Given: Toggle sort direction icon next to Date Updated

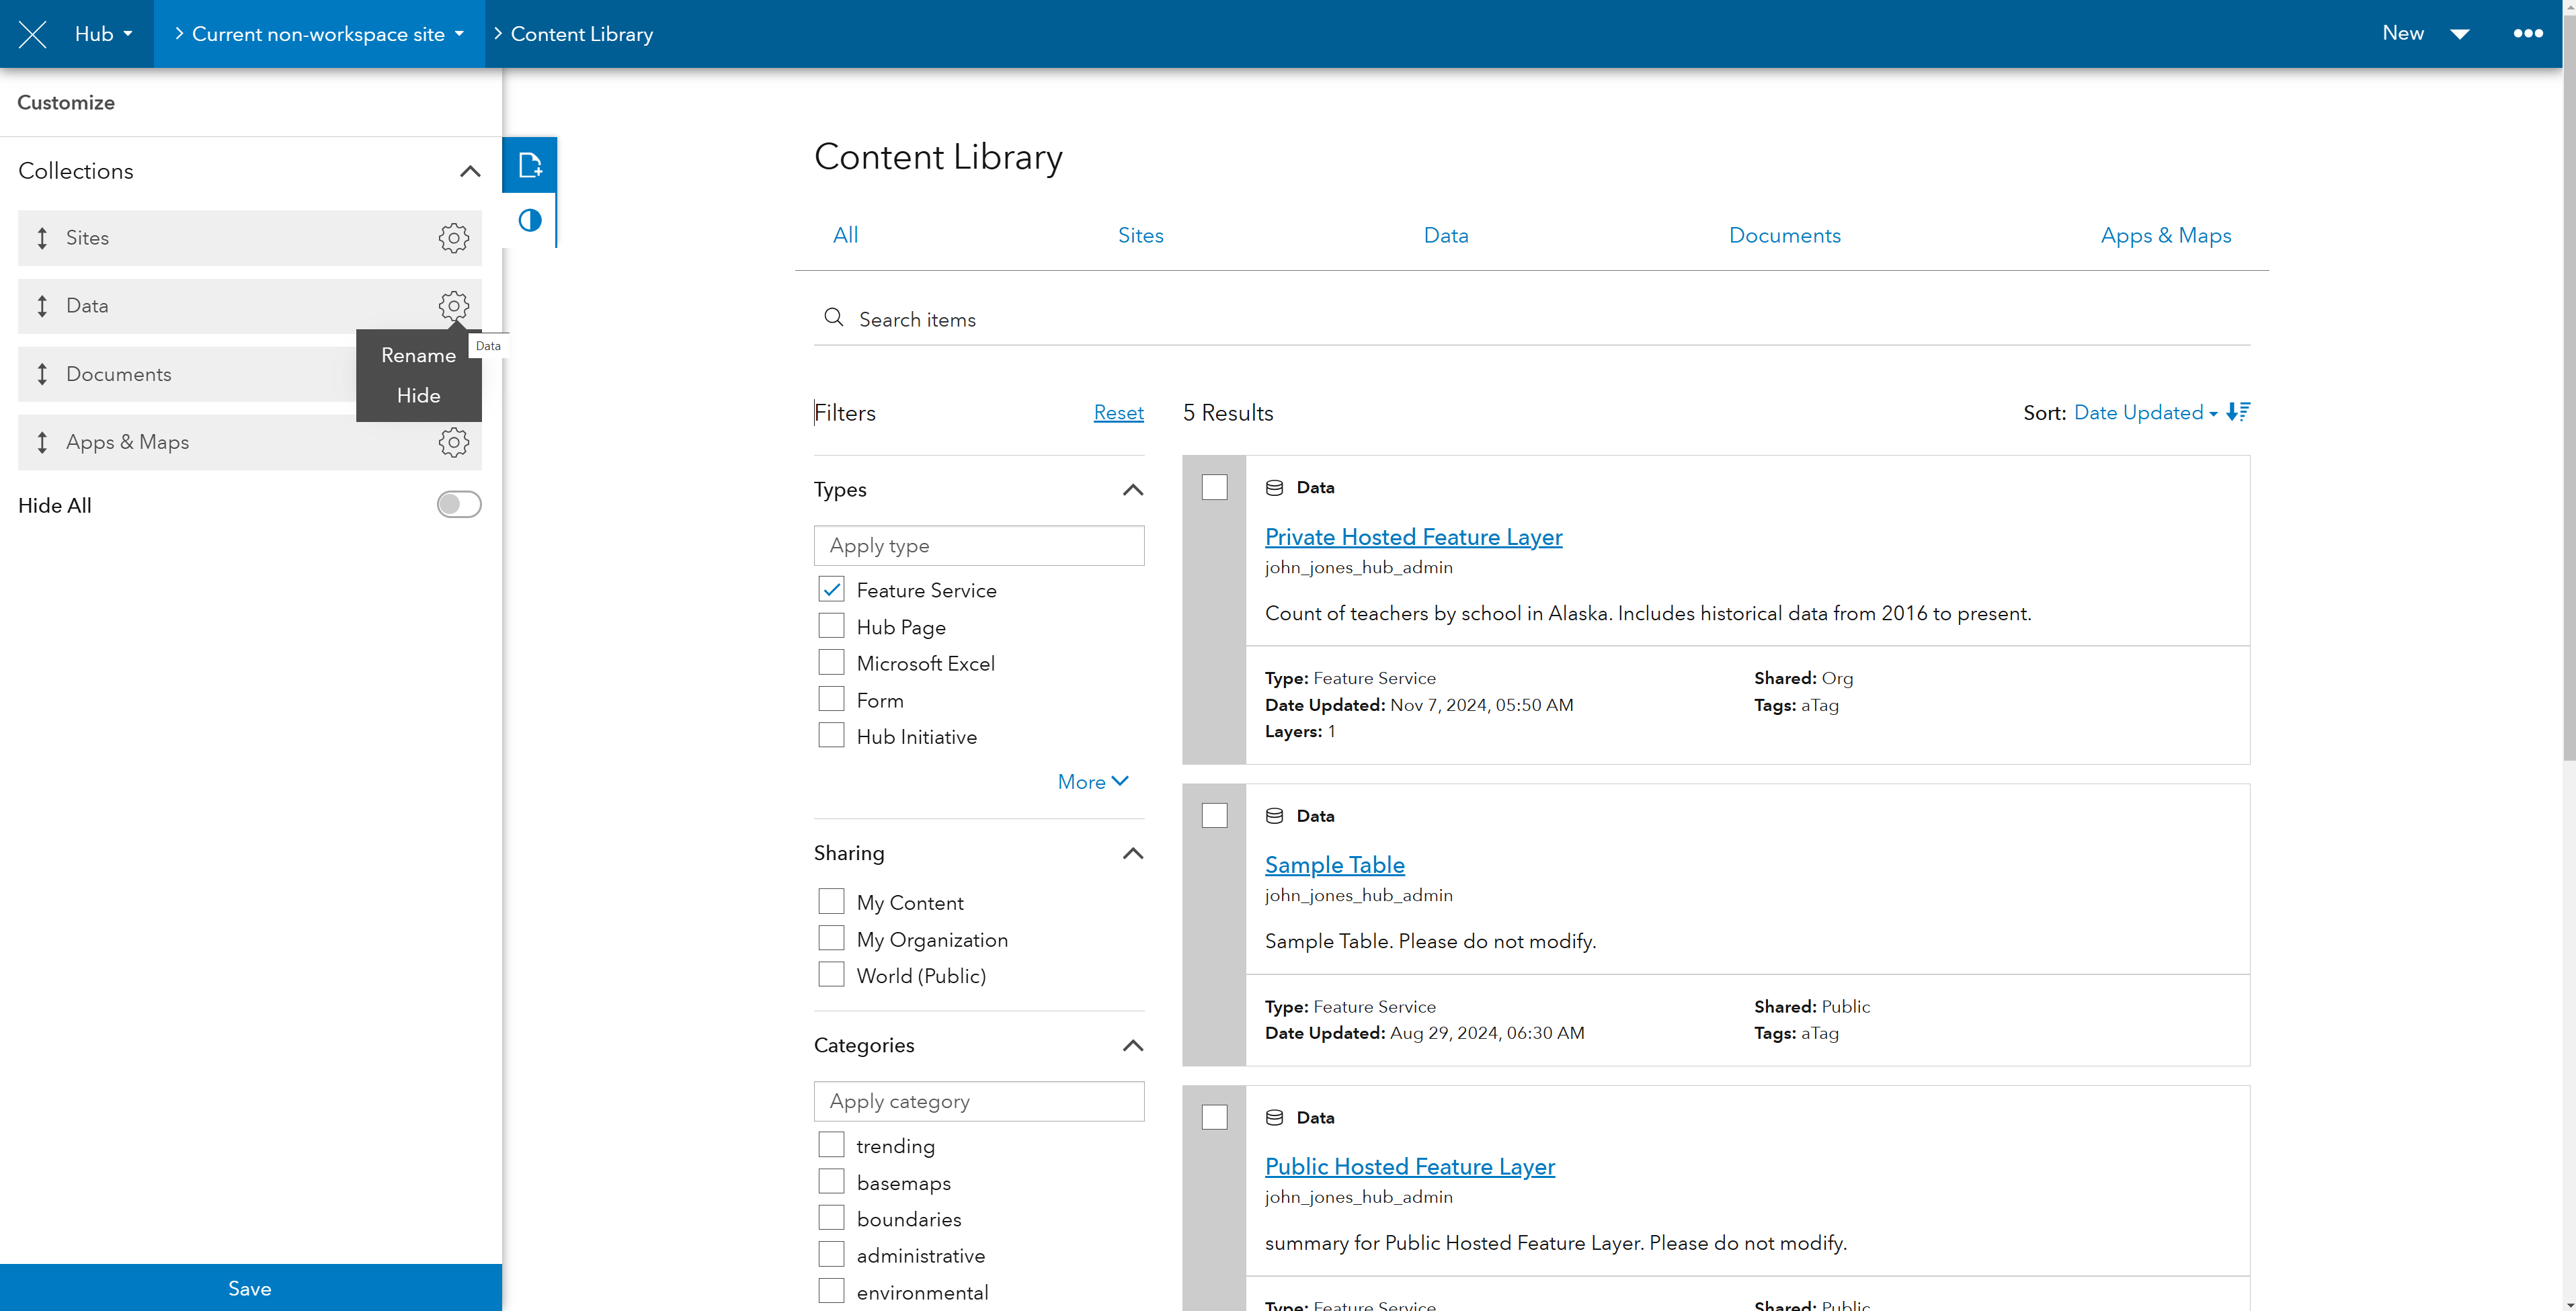Looking at the screenshot, I should click(x=2238, y=412).
